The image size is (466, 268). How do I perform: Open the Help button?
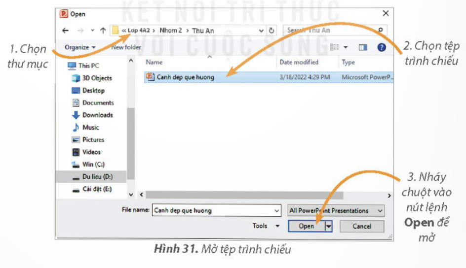coord(382,47)
